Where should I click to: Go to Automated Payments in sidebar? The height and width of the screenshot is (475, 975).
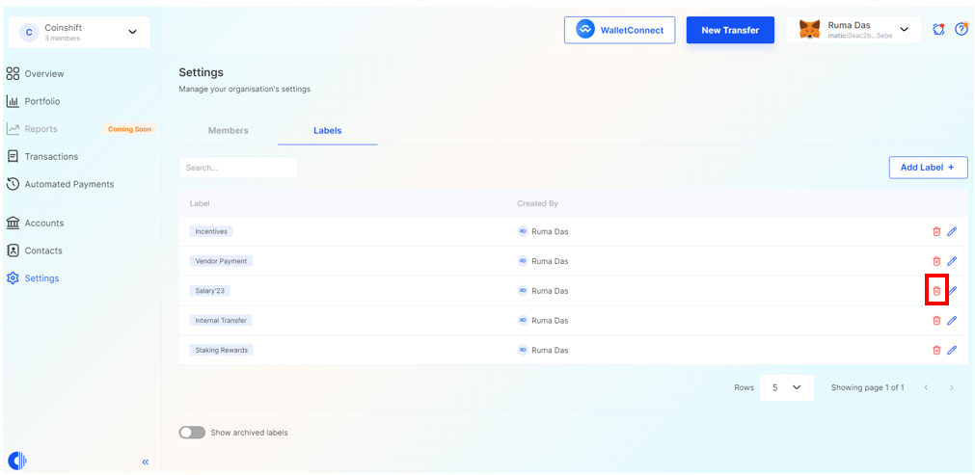[68, 184]
